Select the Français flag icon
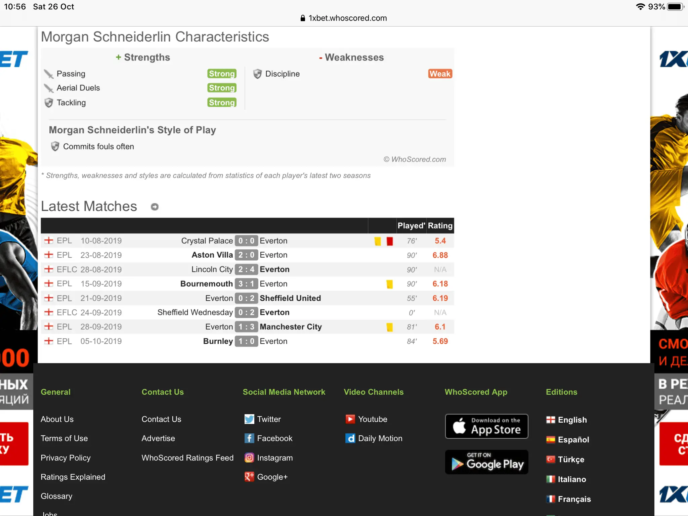Viewport: 688px width, 516px height. pyautogui.click(x=551, y=499)
